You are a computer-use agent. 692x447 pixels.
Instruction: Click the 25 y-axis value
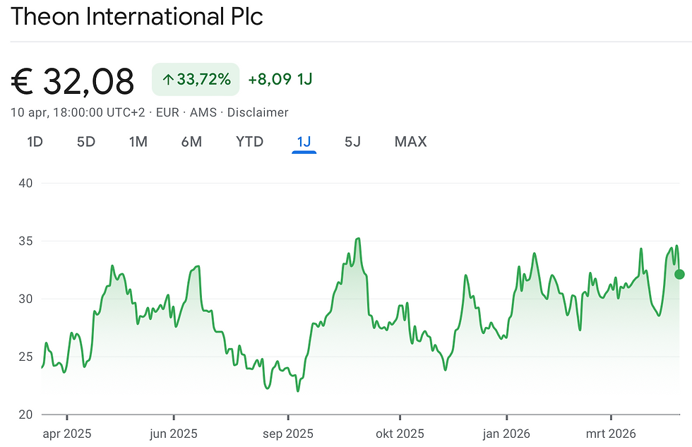(25, 357)
